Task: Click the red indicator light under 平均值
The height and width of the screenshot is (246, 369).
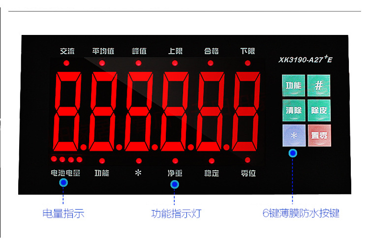Action: coord(102,63)
